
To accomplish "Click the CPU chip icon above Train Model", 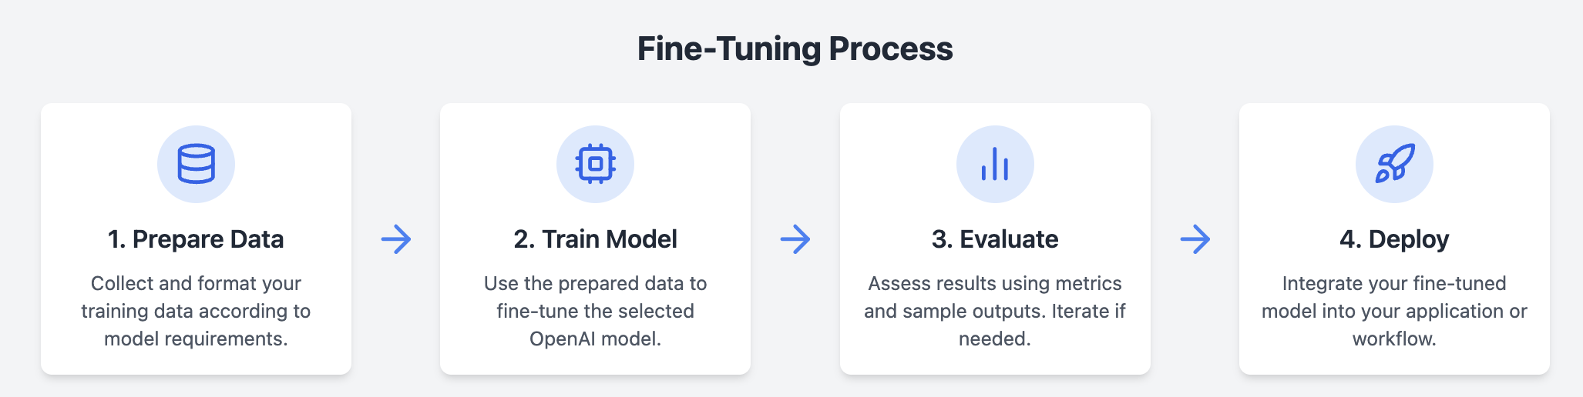I will [595, 164].
